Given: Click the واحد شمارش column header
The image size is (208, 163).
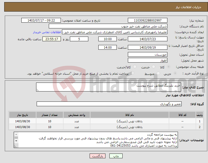Looking at the screenshot, I should 77,115.
